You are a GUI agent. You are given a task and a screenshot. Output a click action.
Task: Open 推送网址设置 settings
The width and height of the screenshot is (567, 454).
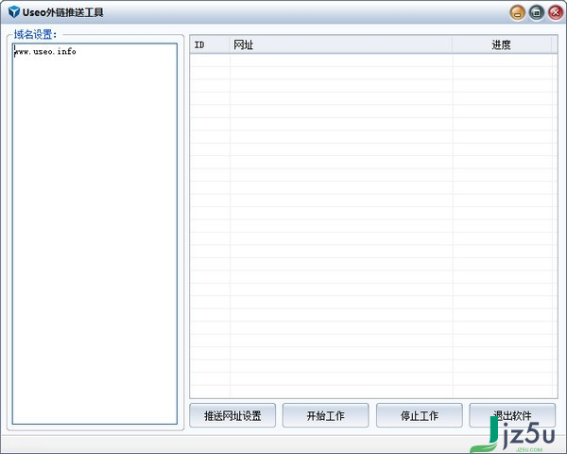(x=232, y=415)
